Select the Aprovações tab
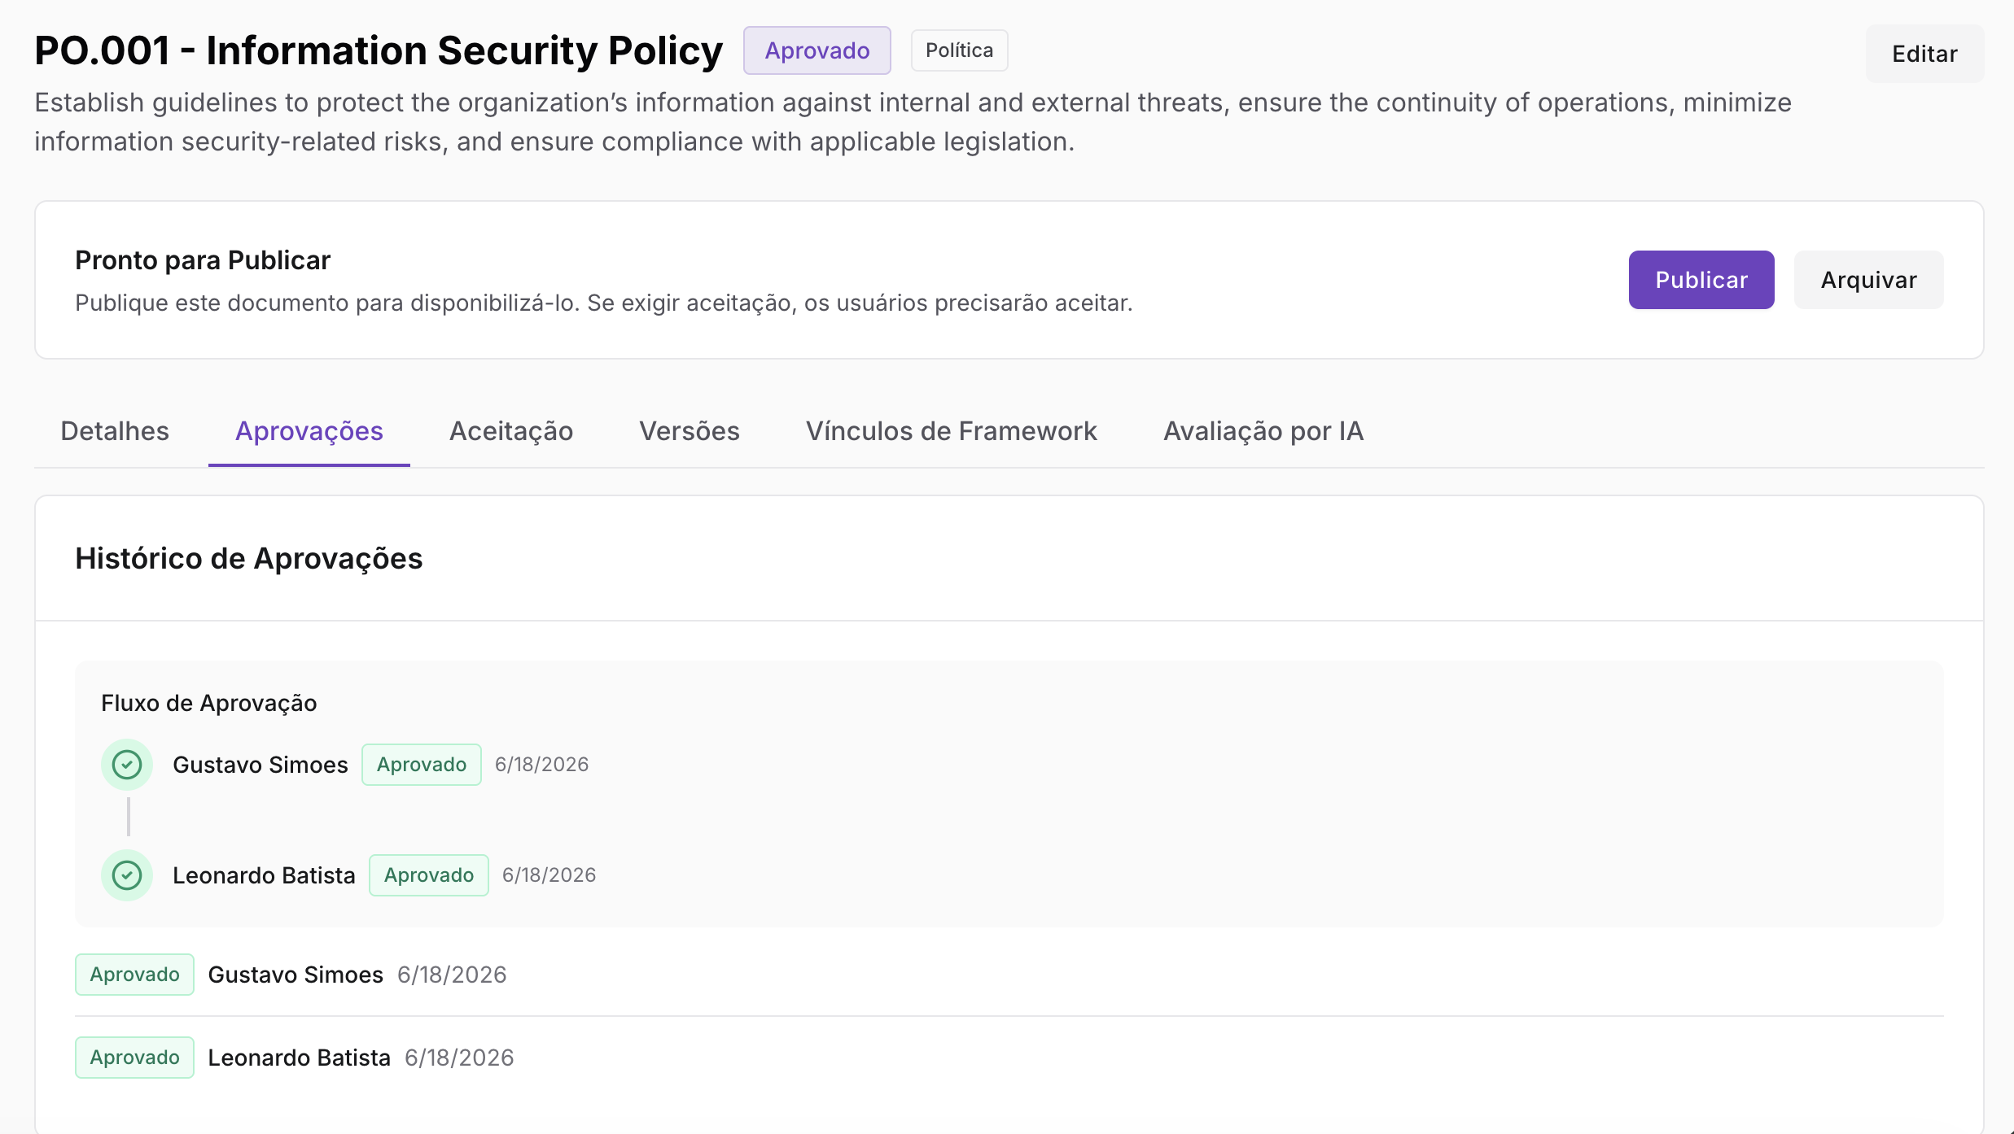This screenshot has width=2014, height=1134. click(309, 431)
